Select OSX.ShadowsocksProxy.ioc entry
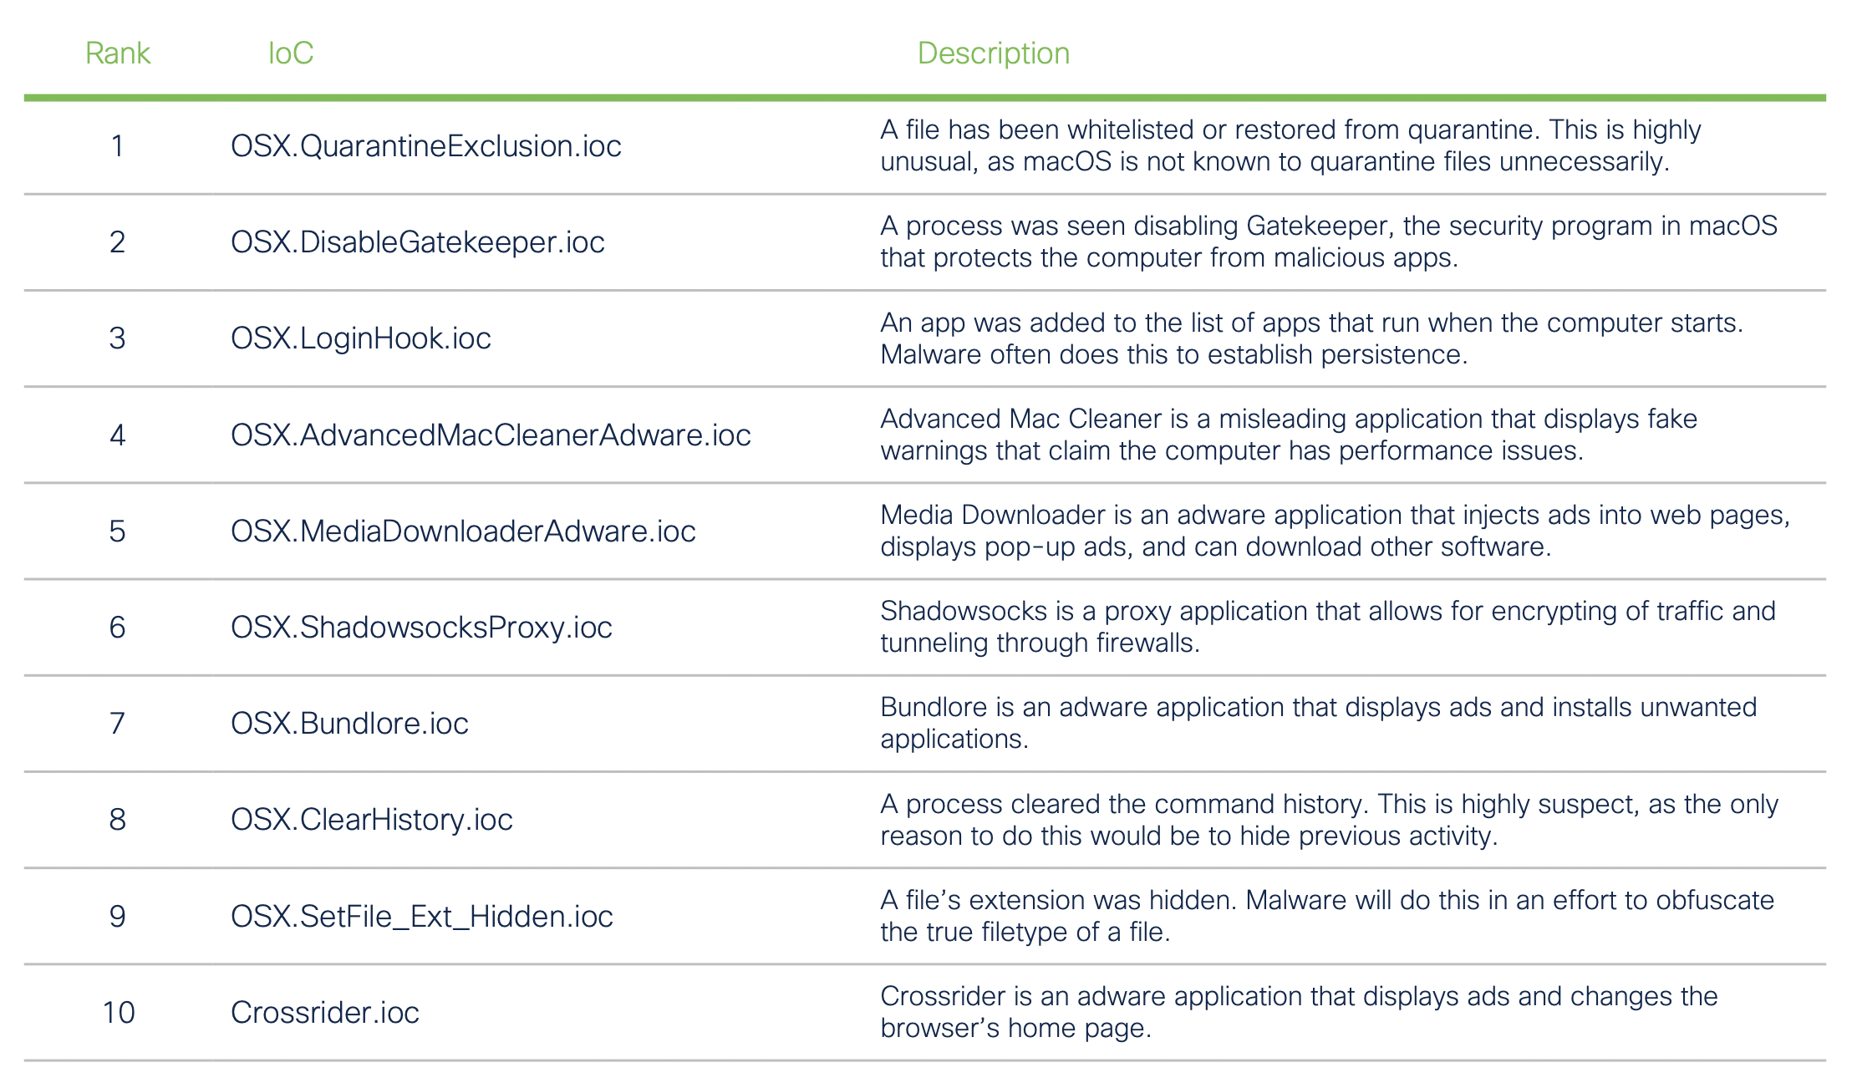Screen dimensions: 1852x1088 point(421,628)
